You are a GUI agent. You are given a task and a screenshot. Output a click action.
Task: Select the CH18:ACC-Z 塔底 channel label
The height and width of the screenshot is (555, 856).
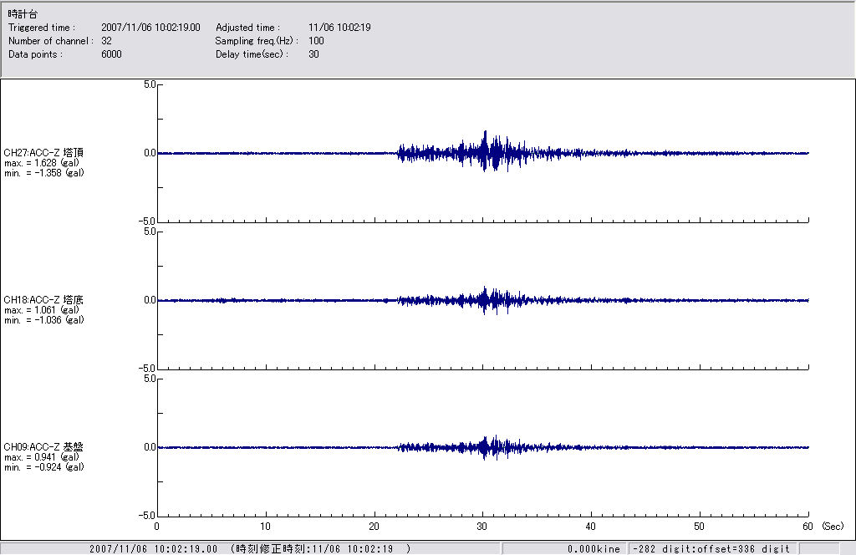(43, 300)
